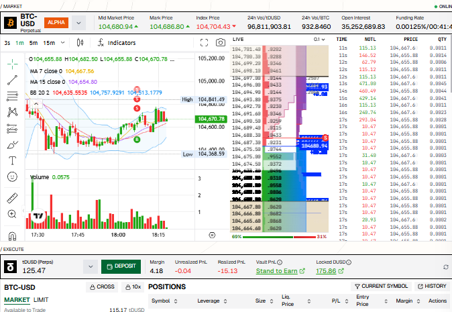
Task: Select the trend line drawing tool
Action: click(12, 80)
